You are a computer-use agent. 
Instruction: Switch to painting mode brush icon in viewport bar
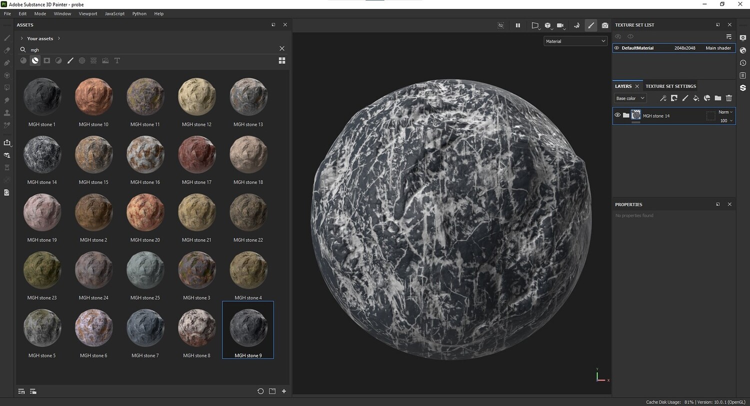[591, 25]
